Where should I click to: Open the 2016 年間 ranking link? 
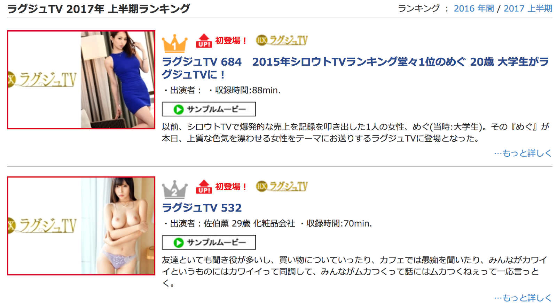(x=474, y=9)
